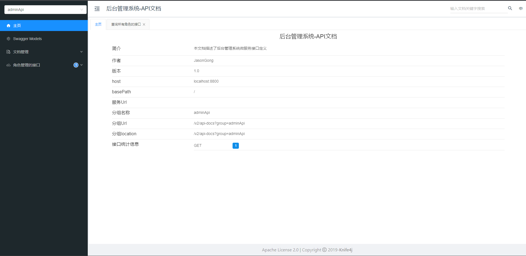Click the home icon beside 主页
Viewport: 526px width, 256px height.
(x=9, y=26)
